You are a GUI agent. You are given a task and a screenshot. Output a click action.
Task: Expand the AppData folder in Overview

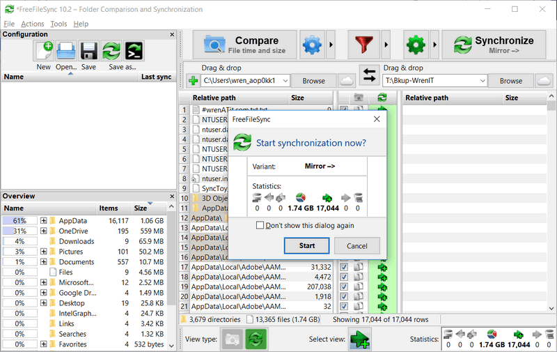tap(43, 221)
